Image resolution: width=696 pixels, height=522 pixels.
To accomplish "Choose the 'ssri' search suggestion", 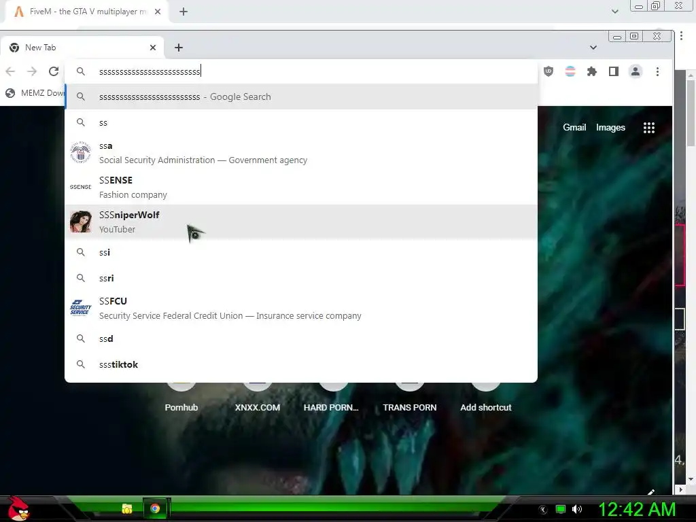I will pos(301,278).
